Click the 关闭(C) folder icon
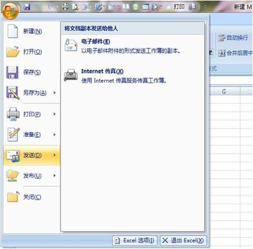The image size is (253, 249). pyautogui.click(x=13, y=197)
